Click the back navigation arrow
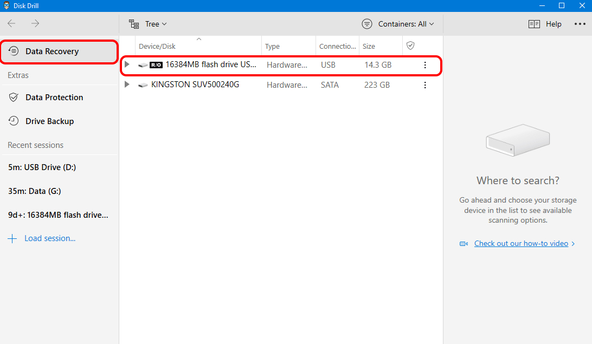The height and width of the screenshot is (344, 592). (11, 24)
